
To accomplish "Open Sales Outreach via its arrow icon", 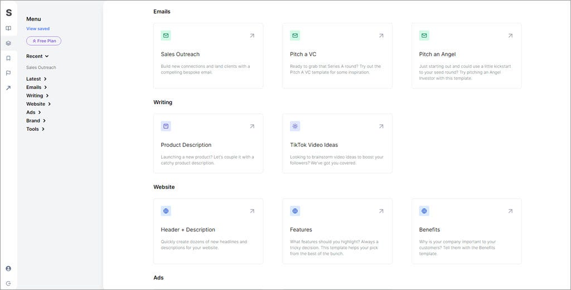I will 252,36.
